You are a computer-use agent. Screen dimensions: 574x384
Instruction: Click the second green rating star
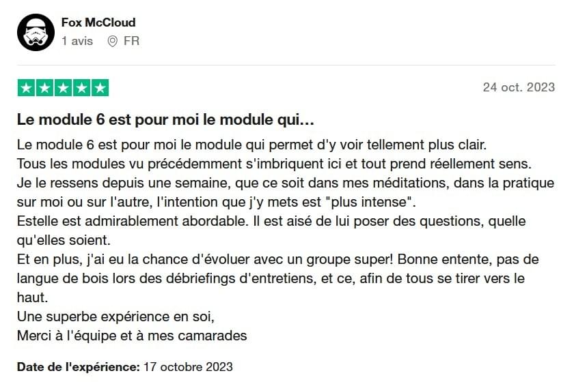(x=44, y=88)
